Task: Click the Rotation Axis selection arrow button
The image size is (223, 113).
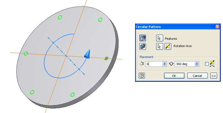Action: (160, 46)
